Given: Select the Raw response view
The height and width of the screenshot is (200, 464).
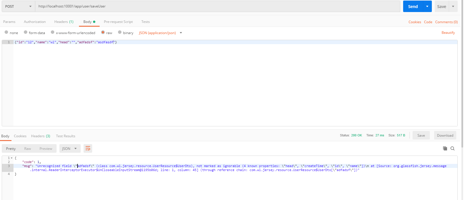Looking at the screenshot, I should [28, 148].
